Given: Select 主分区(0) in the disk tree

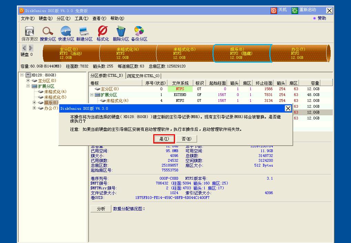Looking at the screenshot, I should click(47, 81).
